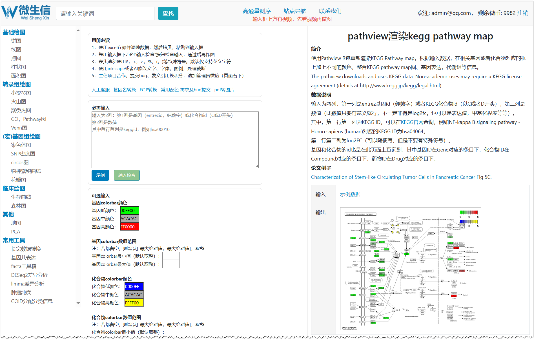Select 面积图 in the sidebar

click(19, 76)
